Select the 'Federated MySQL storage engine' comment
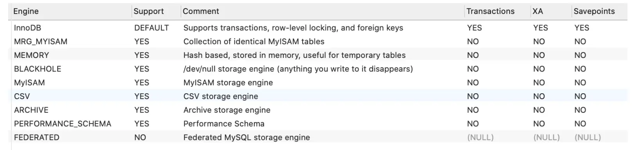638x150 pixels. pos(246,138)
